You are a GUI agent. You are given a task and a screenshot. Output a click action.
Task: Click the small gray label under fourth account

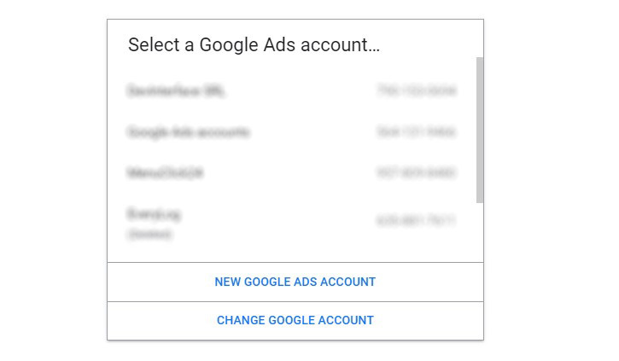149,234
